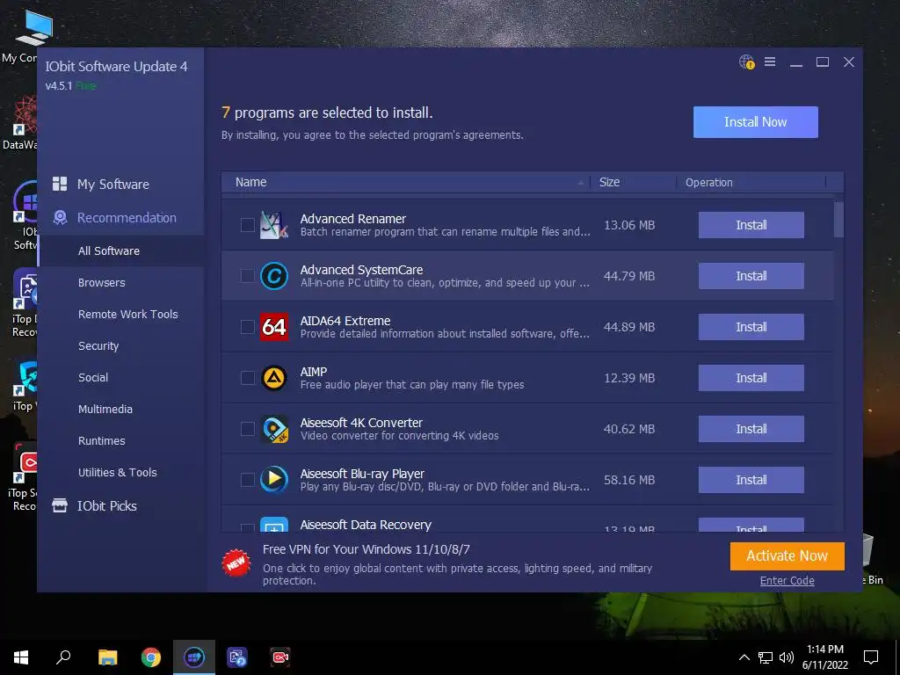The image size is (900, 675).
Task: Click iTop Screen Recorder taskbar icon
Action: click(280, 657)
